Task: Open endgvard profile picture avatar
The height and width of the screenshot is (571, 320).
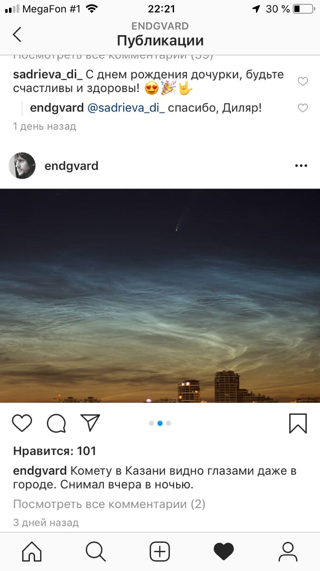Action: tap(22, 166)
